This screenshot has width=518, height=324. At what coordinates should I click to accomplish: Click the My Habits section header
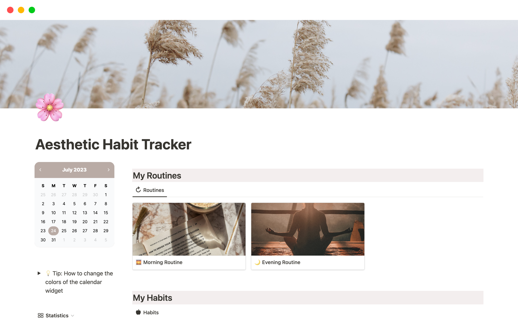[152, 298]
